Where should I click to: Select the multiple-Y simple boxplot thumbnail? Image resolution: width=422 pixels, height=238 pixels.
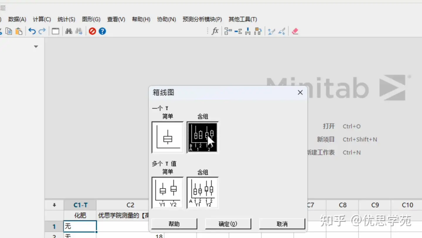click(x=167, y=193)
